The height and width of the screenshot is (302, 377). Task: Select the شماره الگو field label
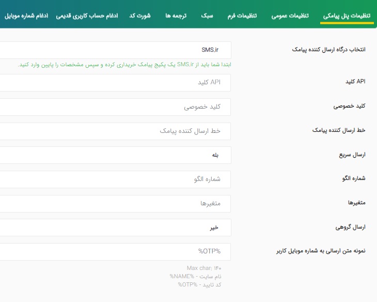point(354,178)
